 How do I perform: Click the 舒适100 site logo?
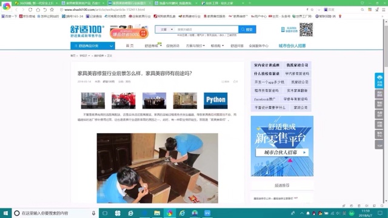[x=87, y=31]
